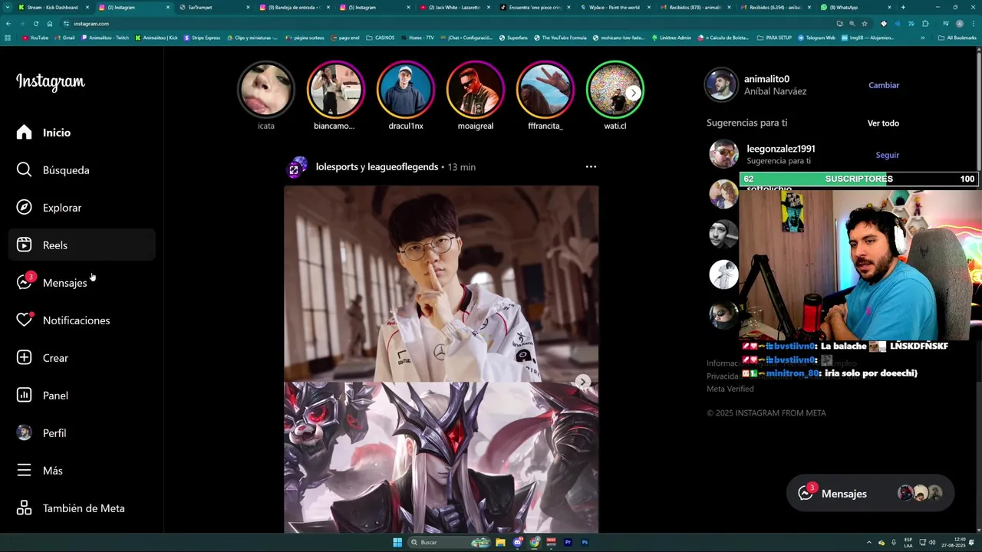The height and width of the screenshot is (552, 982).
Task: Open the All Bookmarks folder
Action: [957, 38]
